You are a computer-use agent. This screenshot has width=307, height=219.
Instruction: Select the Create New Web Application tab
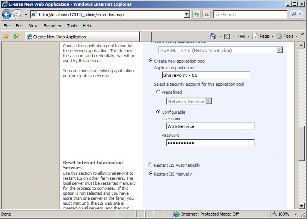click(x=82, y=37)
